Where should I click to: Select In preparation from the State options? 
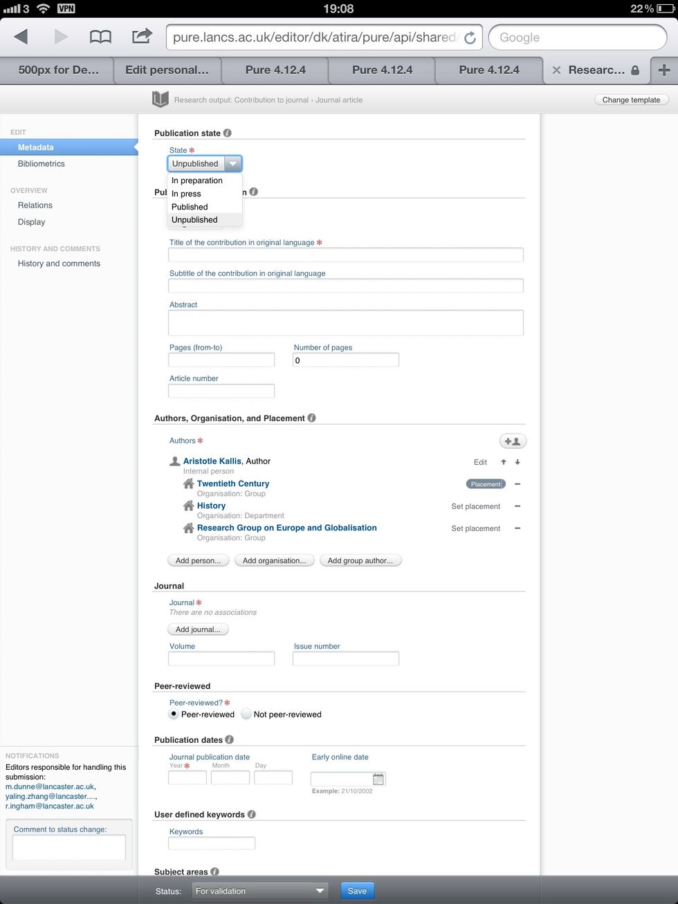(x=196, y=180)
